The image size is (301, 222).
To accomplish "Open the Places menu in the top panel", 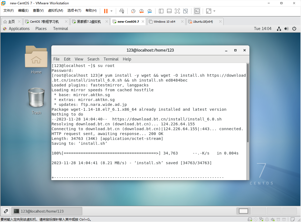I will point(41,29).
